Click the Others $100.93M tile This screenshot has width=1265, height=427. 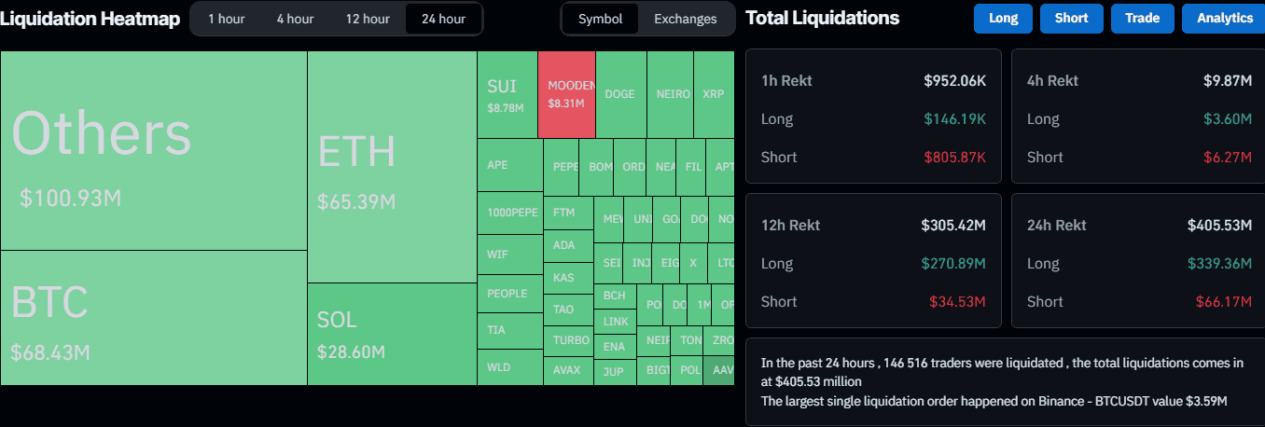pyautogui.click(x=154, y=150)
